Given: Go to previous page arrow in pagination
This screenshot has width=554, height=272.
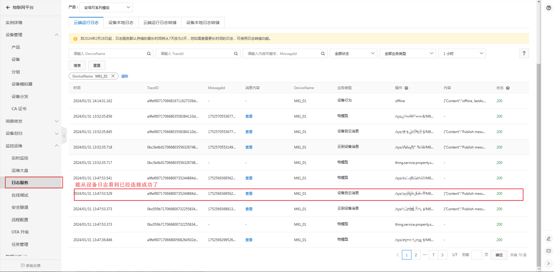Looking at the screenshot, I should [397, 255].
